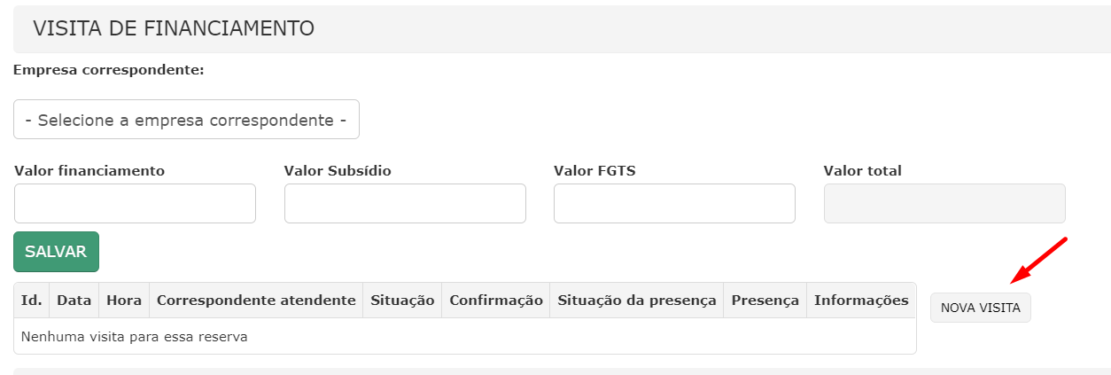Click the Confirmação column header
Image resolution: width=1111 pixels, height=375 pixels.
pos(496,301)
